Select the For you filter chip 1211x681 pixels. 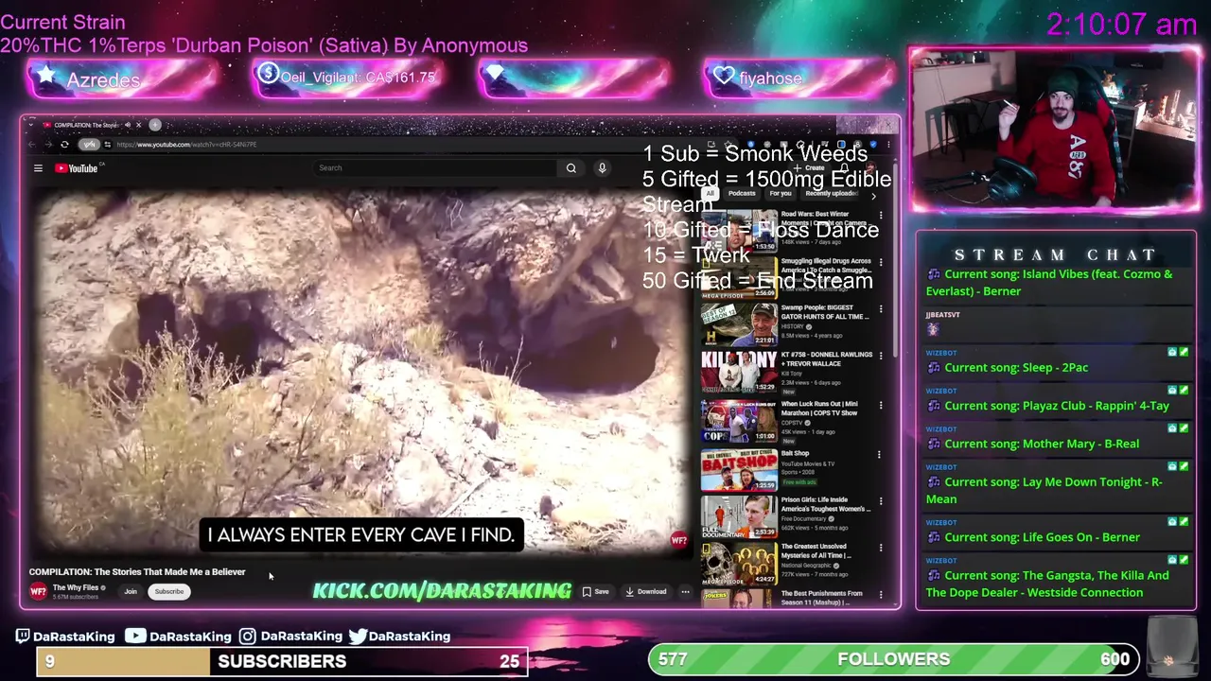click(x=781, y=194)
